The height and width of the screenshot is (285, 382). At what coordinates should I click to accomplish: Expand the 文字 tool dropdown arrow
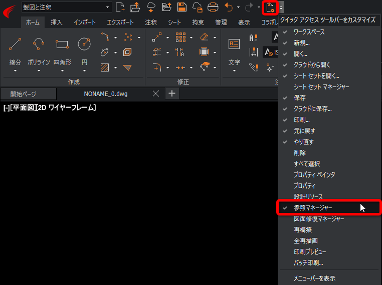pyautogui.click(x=234, y=71)
